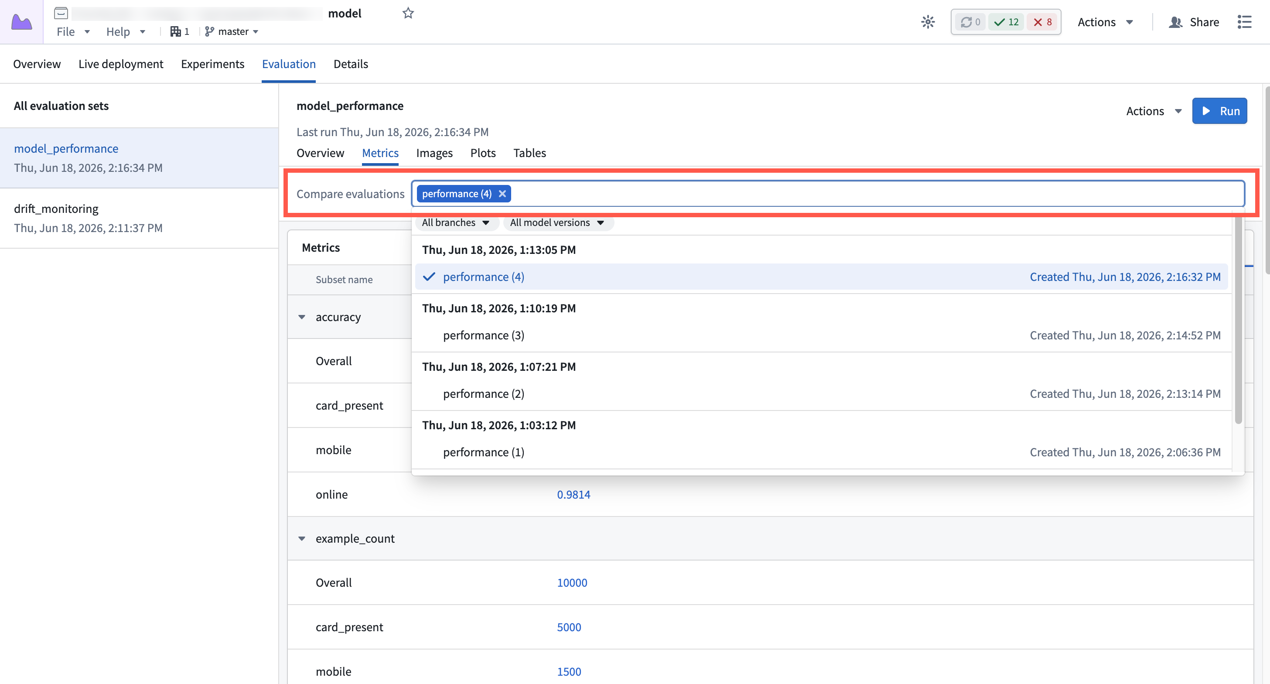Open the Images sub-tab

434,153
